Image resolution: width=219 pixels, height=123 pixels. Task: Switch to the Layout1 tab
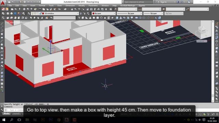16,113
